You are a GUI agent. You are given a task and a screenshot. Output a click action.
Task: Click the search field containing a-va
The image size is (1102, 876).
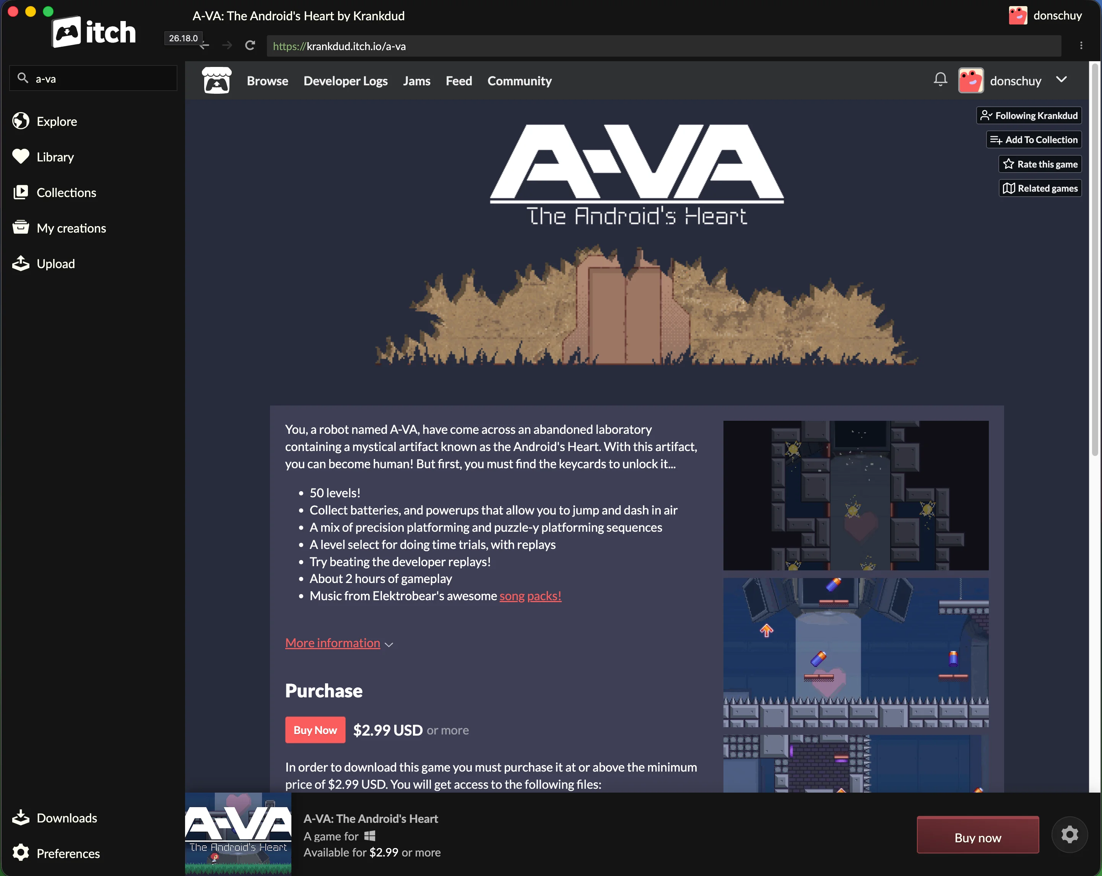94,78
